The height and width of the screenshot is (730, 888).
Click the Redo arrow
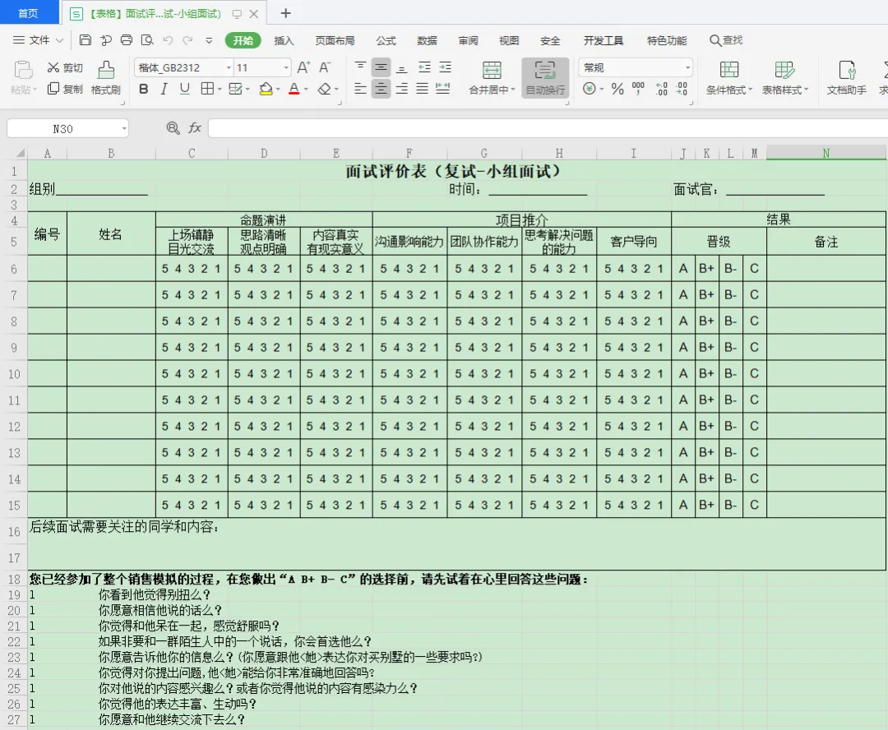coord(188,40)
